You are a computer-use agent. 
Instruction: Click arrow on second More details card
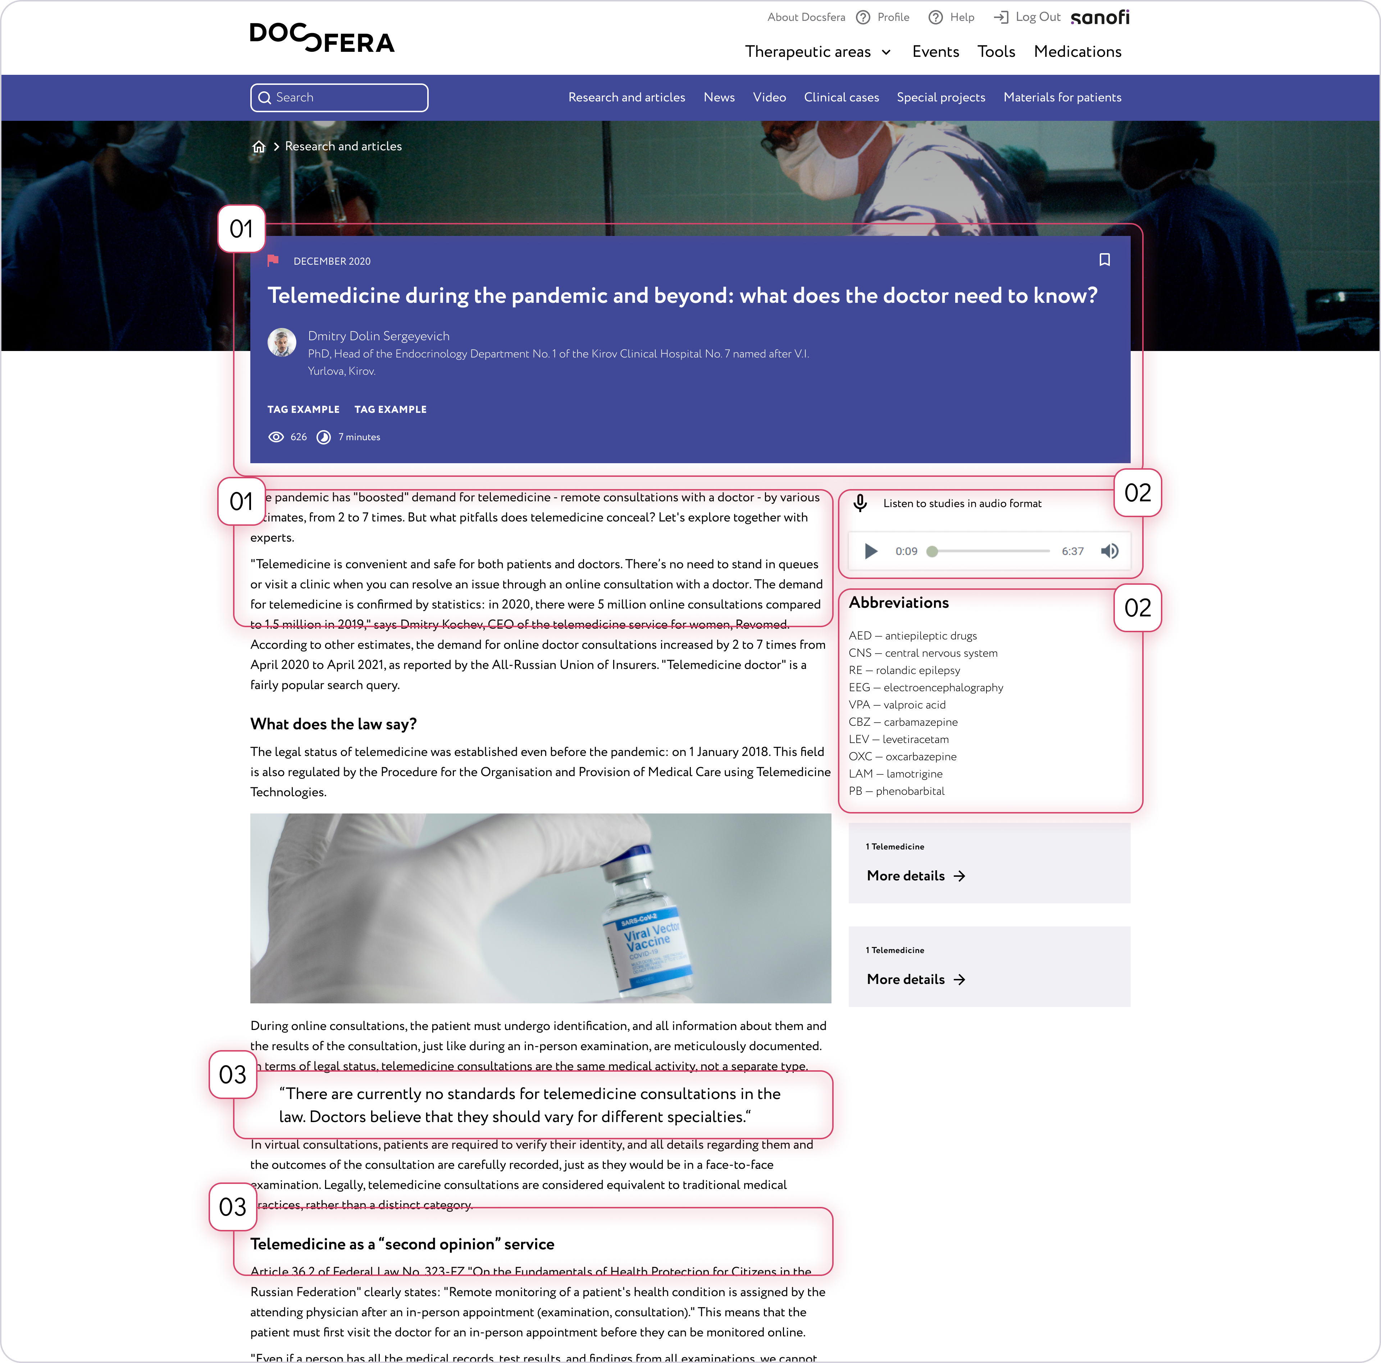click(959, 979)
